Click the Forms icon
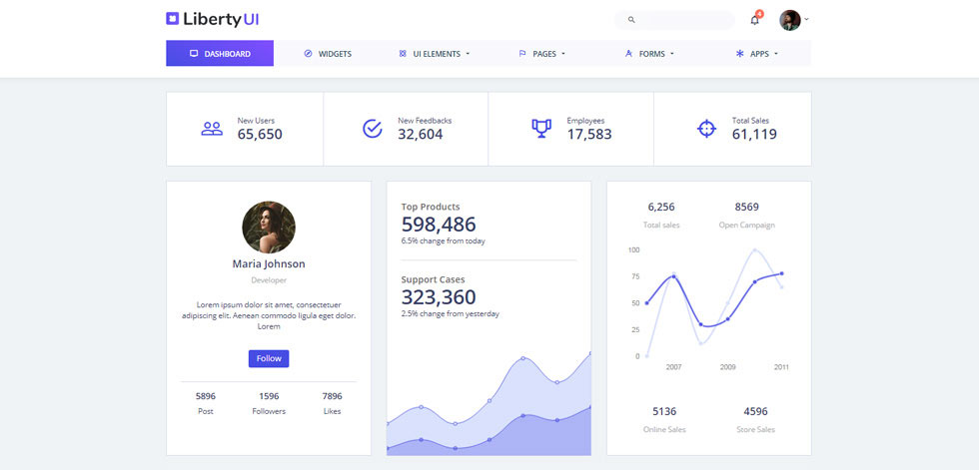The image size is (979, 470). point(628,54)
